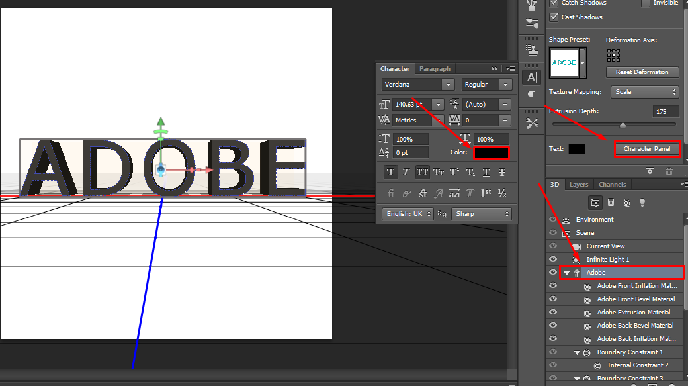This screenshot has height=386, width=688.
Task: Hide the Adobe mesh visibility eye
Action: 553,272
